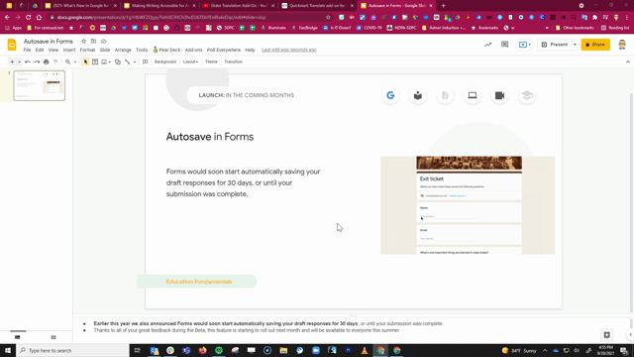
Task: Select slide 1 thumbnail in filmstrip
Action: click(40, 85)
